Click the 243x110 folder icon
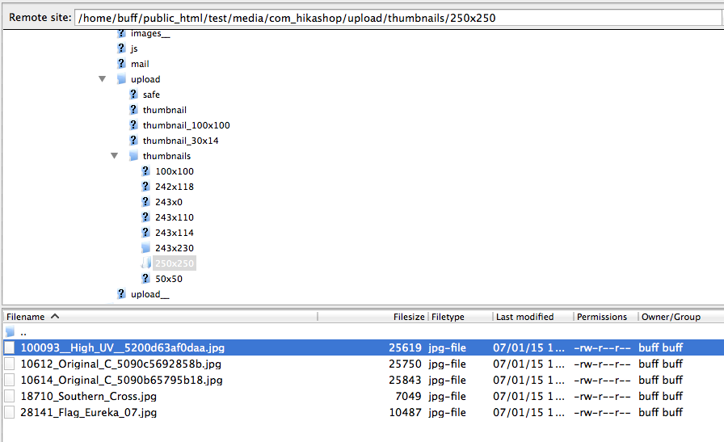The image size is (724, 442). pos(145,217)
